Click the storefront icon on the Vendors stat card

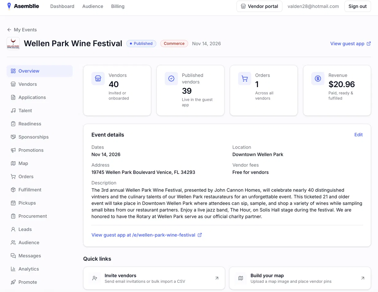98,79
